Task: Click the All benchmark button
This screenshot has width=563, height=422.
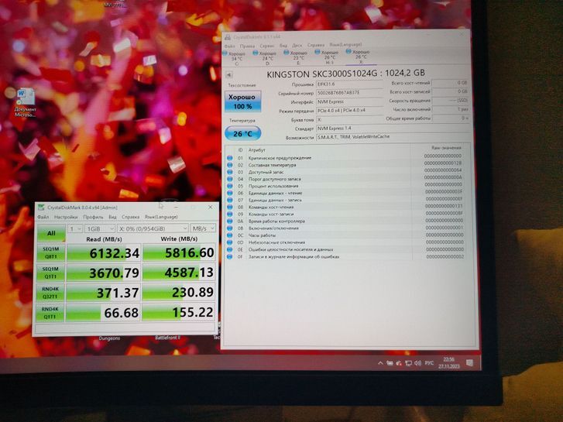Action: 50,233
